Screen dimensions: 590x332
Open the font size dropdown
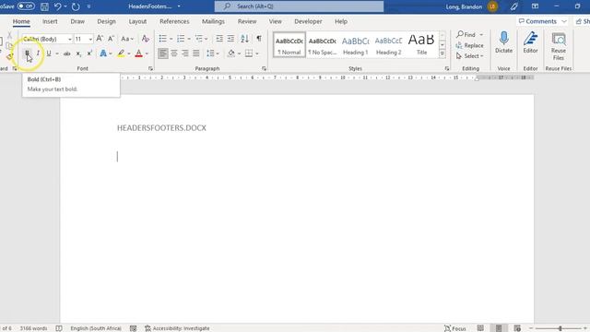[90, 39]
